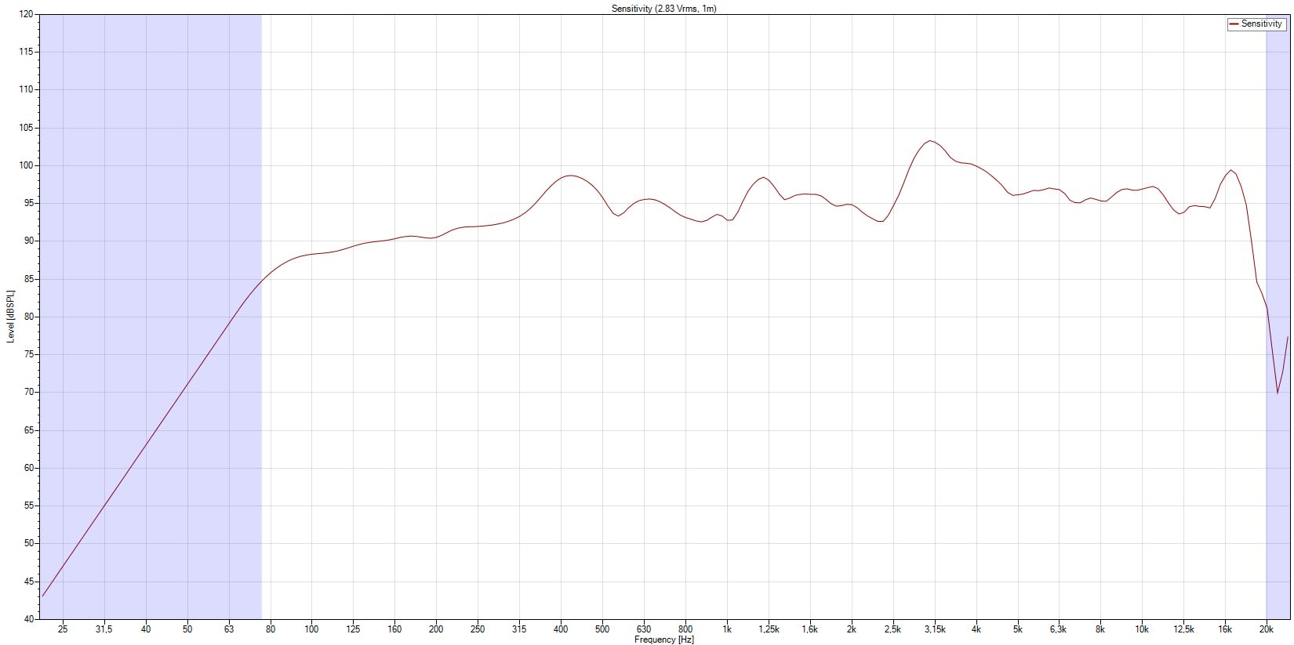Click the 40 value on the level axis
Image resolution: width=1294 pixels, height=645 pixels.
point(28,619)
